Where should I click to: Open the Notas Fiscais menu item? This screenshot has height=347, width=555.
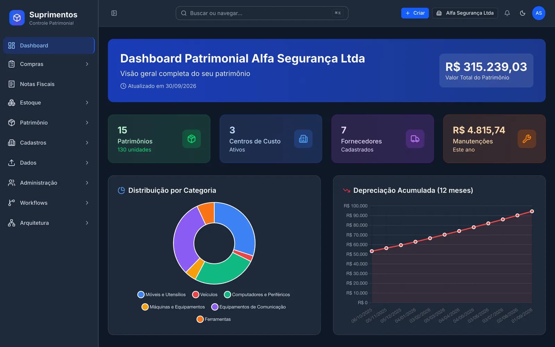tap(49, 84)
